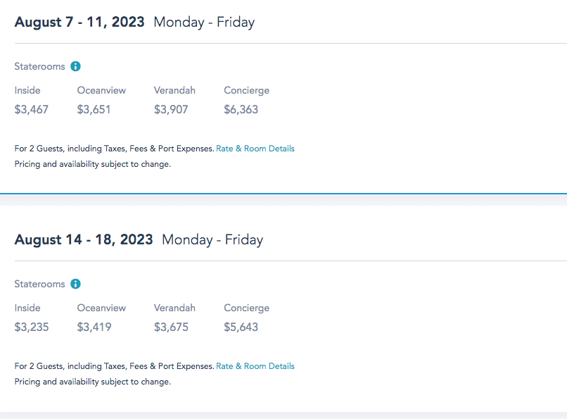Open Rate & Room Details for August 7-11
Image resolution: width=567 pixels, height=419 pixels.
pyautogui.click(x=255, y=149)
